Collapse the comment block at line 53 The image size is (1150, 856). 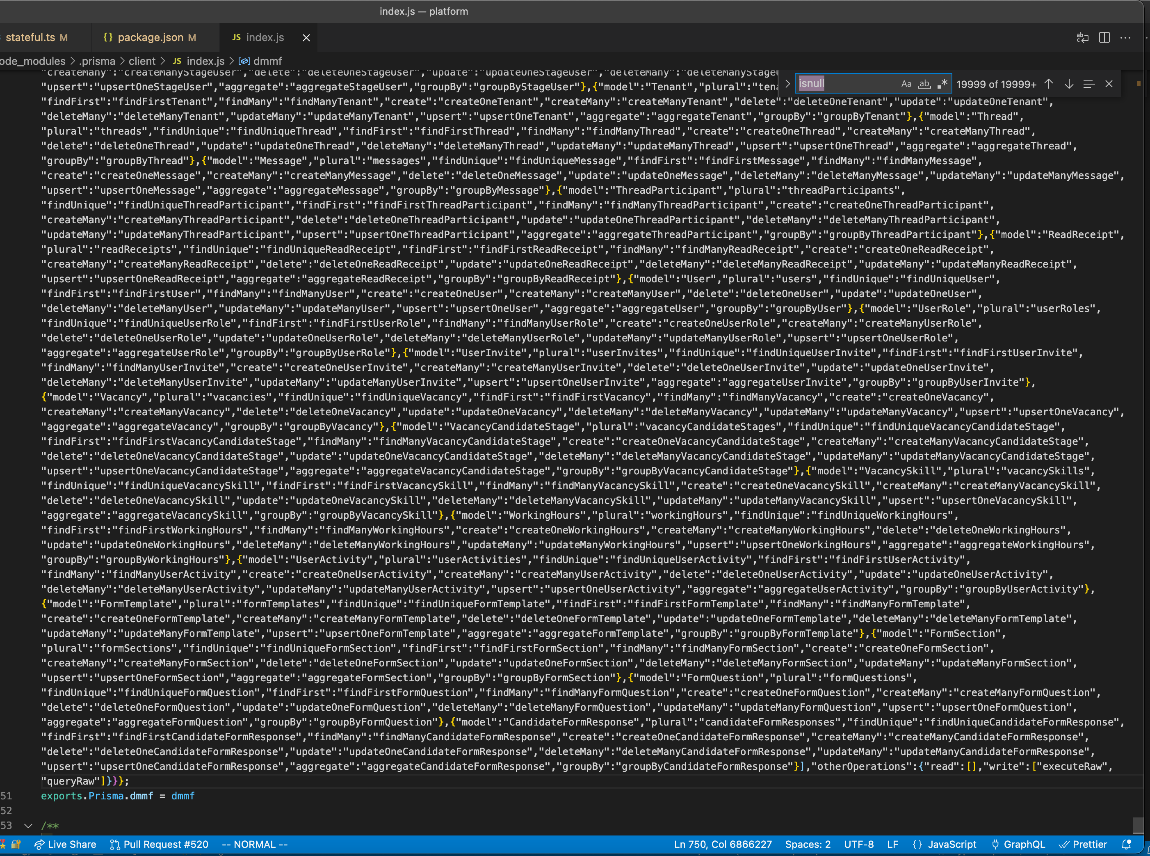pyautogui.click(x=28, y=826)
